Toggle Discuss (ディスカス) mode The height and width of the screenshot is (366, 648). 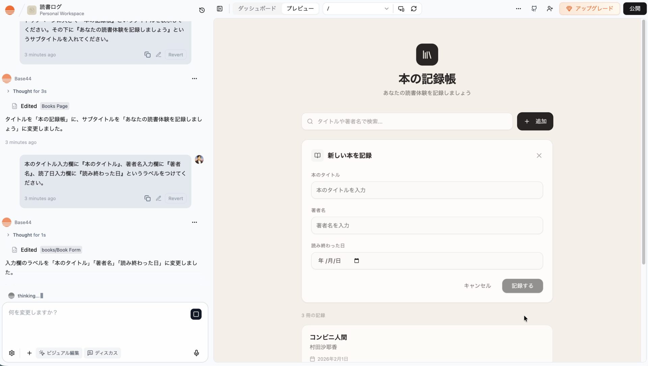point(103,353)
